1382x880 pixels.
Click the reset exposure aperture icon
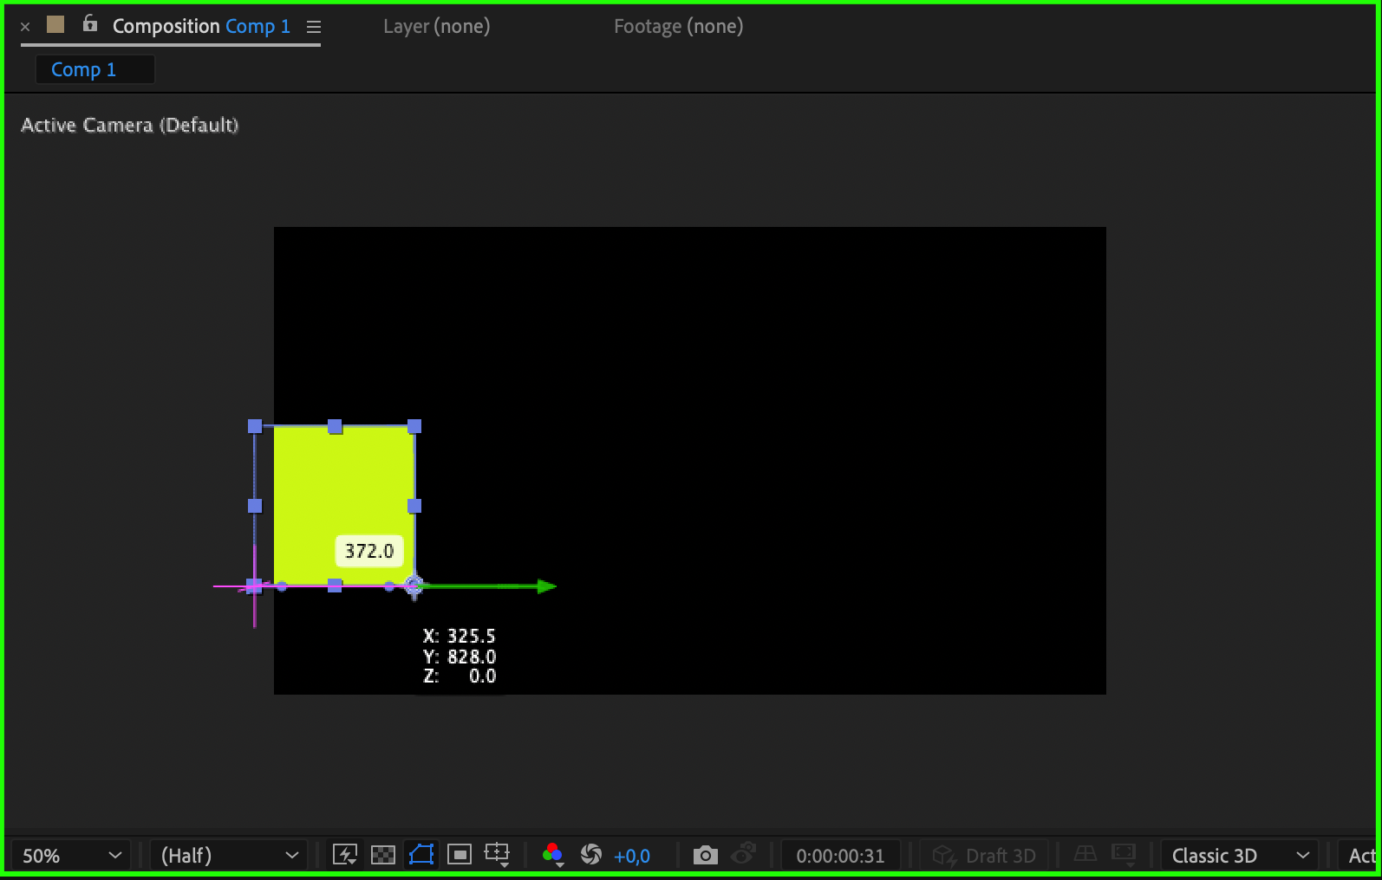pos(591,855)
